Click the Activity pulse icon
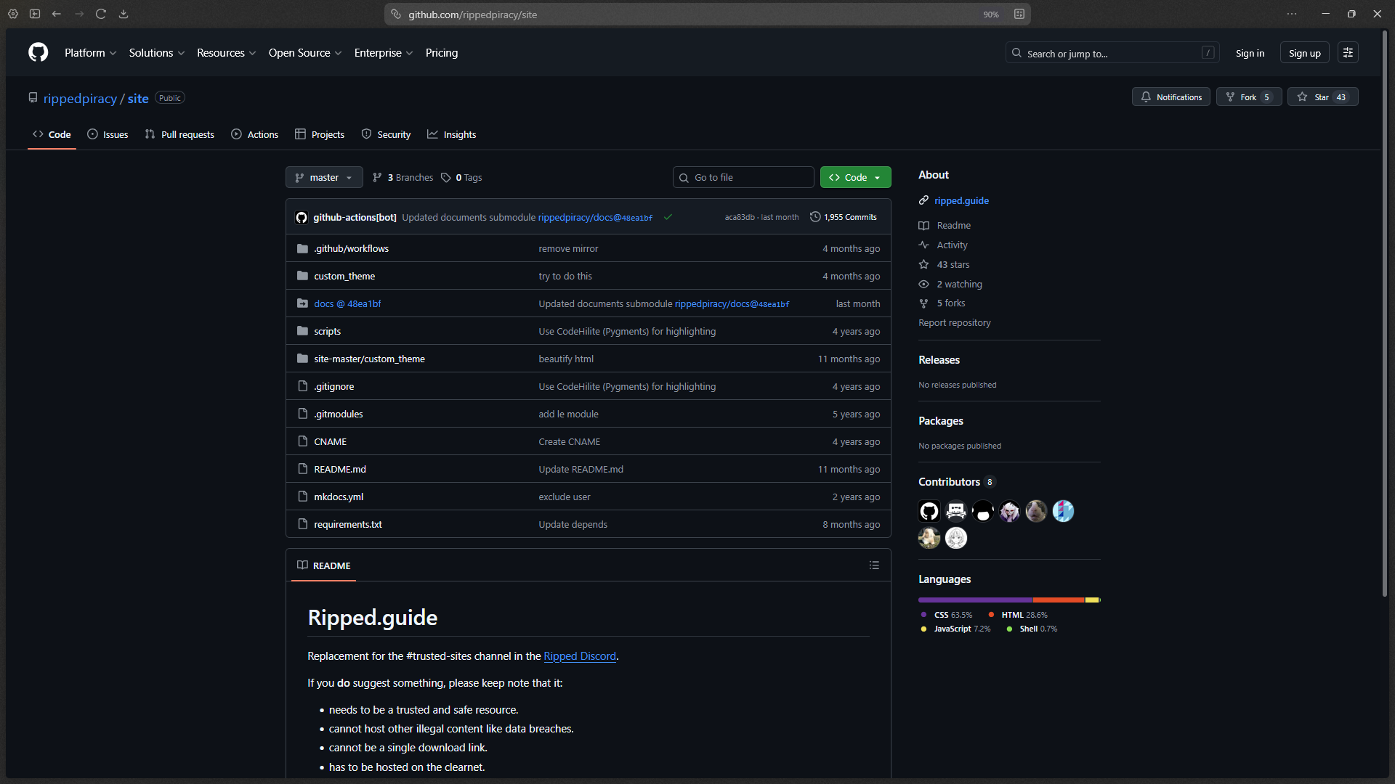 pyautogui.click(x=923, y=245)
